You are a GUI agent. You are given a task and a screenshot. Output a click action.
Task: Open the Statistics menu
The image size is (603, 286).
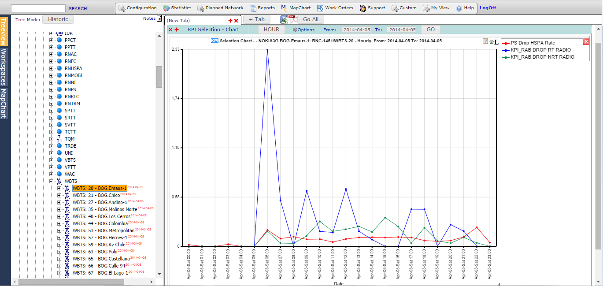tap(177, 8)
